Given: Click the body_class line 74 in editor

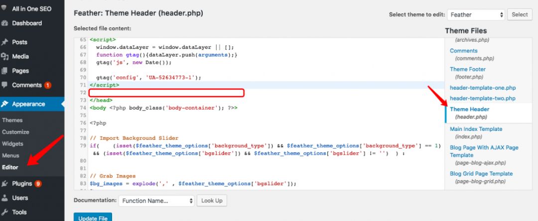Looking at the screenshot, I should tap(163, 108).
